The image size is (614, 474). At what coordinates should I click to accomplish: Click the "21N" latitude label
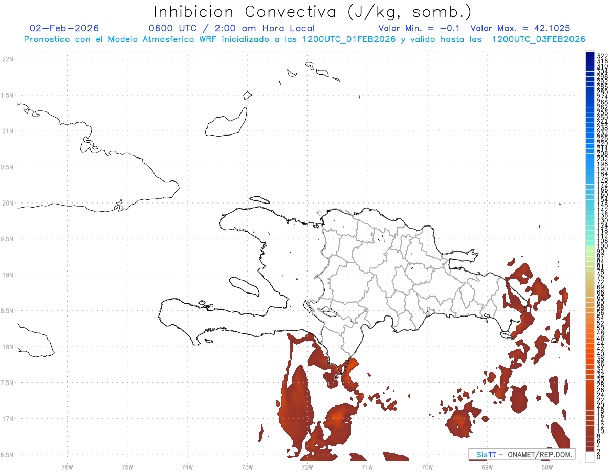[7, 131]
